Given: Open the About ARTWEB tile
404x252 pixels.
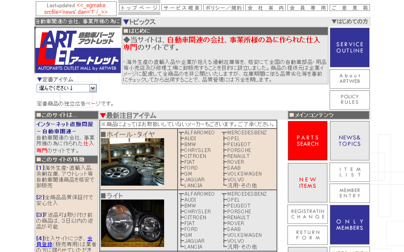Looking at the screenshot, I should [x=350, y=79].
